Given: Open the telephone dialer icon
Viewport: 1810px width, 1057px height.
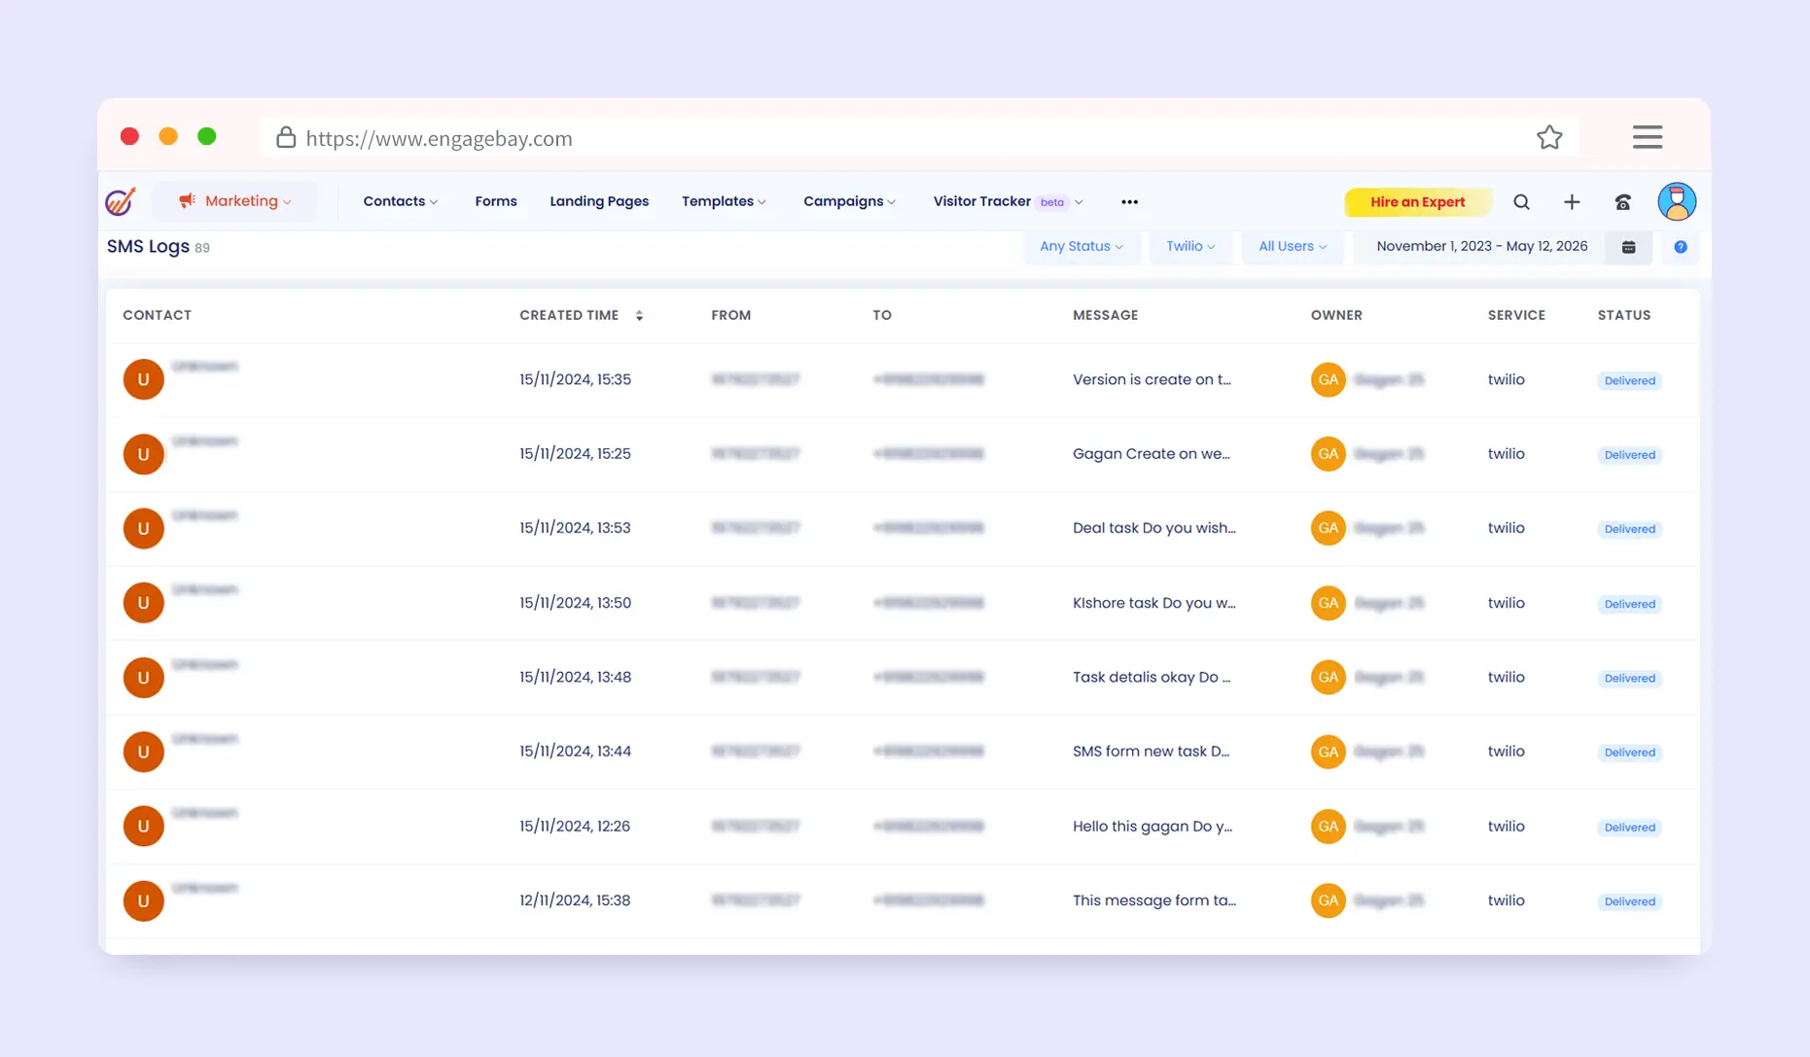Looking at the screenshot, I should tap(1622, 202).
